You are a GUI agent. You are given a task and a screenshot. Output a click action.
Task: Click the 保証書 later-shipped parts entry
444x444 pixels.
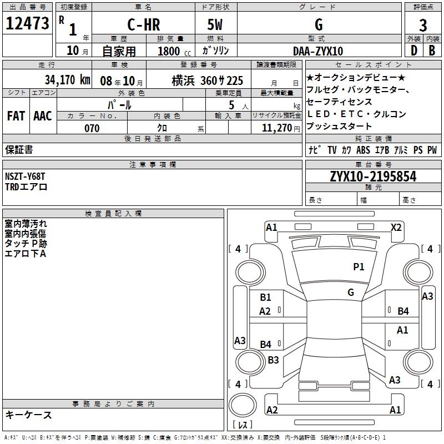coord(19,150)
